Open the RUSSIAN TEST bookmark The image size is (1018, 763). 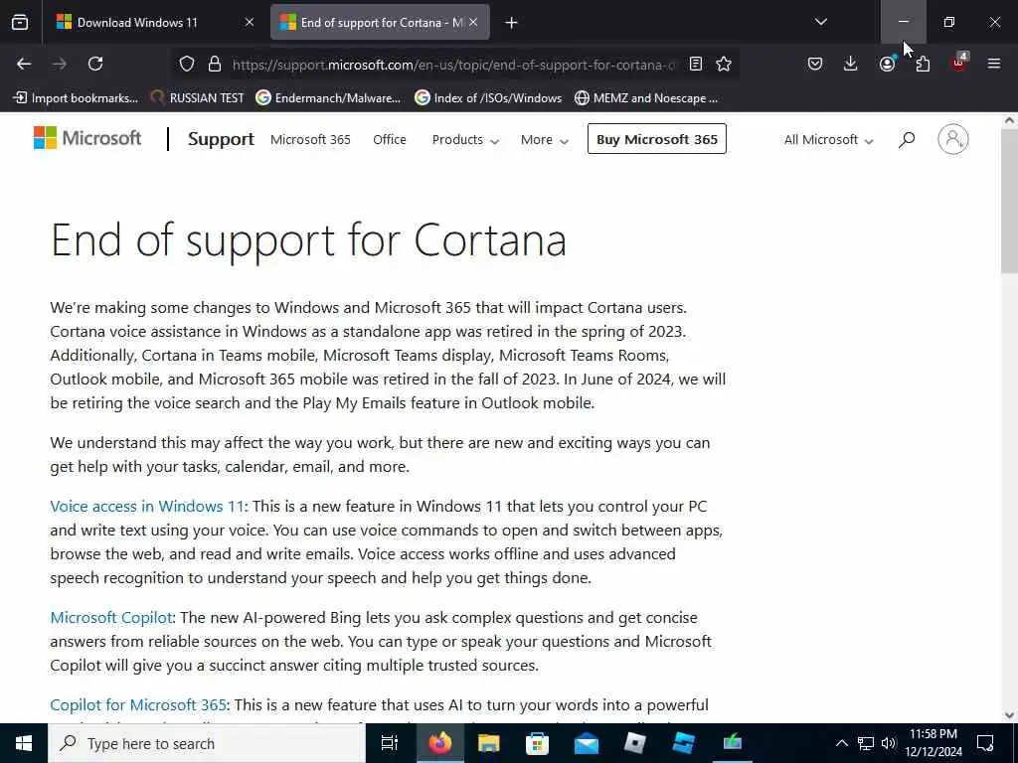point(198,98)
